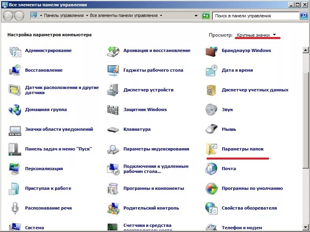The height and width of the screenshot is (232, 310).
Task: Open the Домашняя группа spheres icon
Action: (15, 110)
